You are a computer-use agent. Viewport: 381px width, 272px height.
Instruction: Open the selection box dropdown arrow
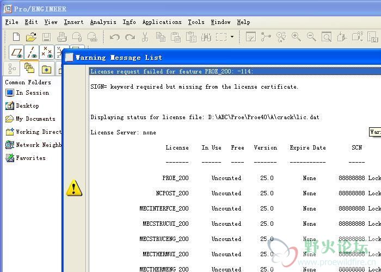(x=232, y=37)
